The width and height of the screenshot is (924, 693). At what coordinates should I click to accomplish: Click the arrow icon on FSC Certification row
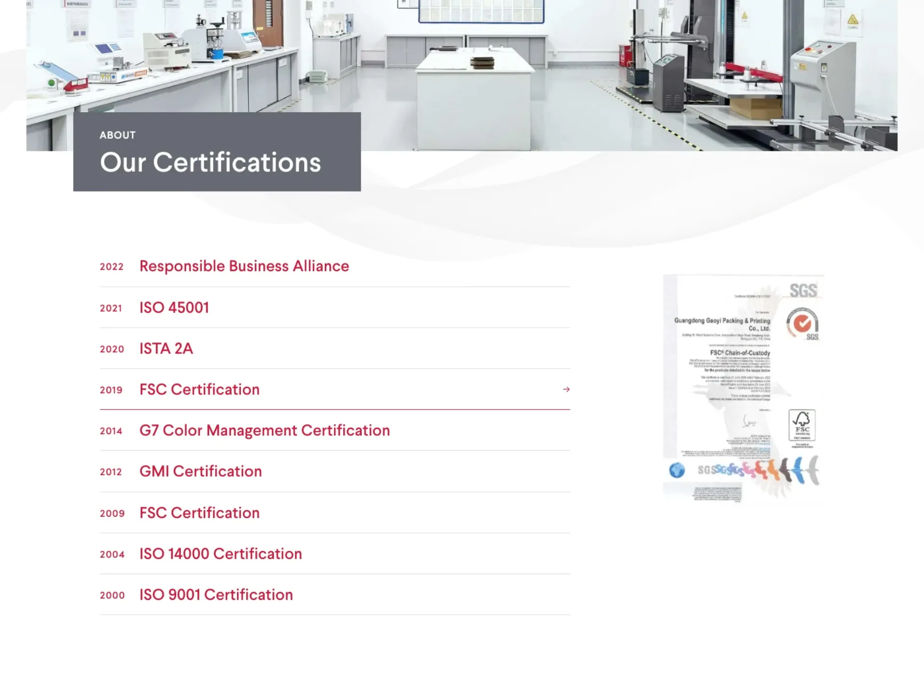tap(566, 389)
